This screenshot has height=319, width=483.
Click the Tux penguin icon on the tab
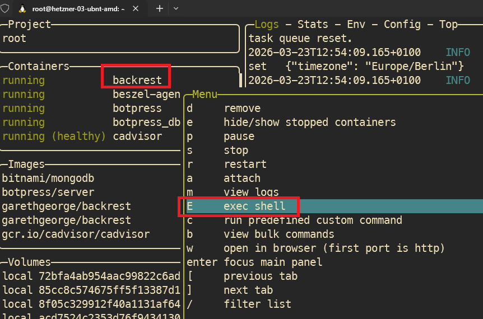click(x=23, y=8)
